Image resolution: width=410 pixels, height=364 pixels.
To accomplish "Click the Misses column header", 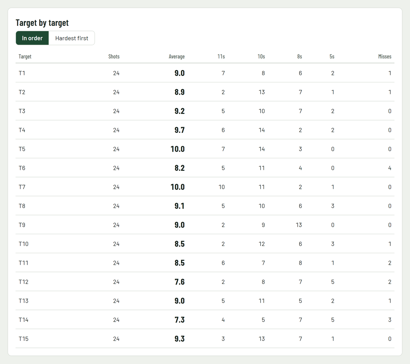I will coord(385,57).
